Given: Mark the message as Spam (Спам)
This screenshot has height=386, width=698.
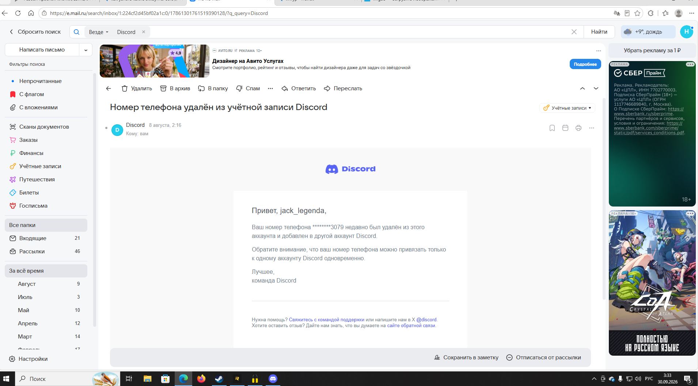Looking at the screenshot, I should (248, 88).
